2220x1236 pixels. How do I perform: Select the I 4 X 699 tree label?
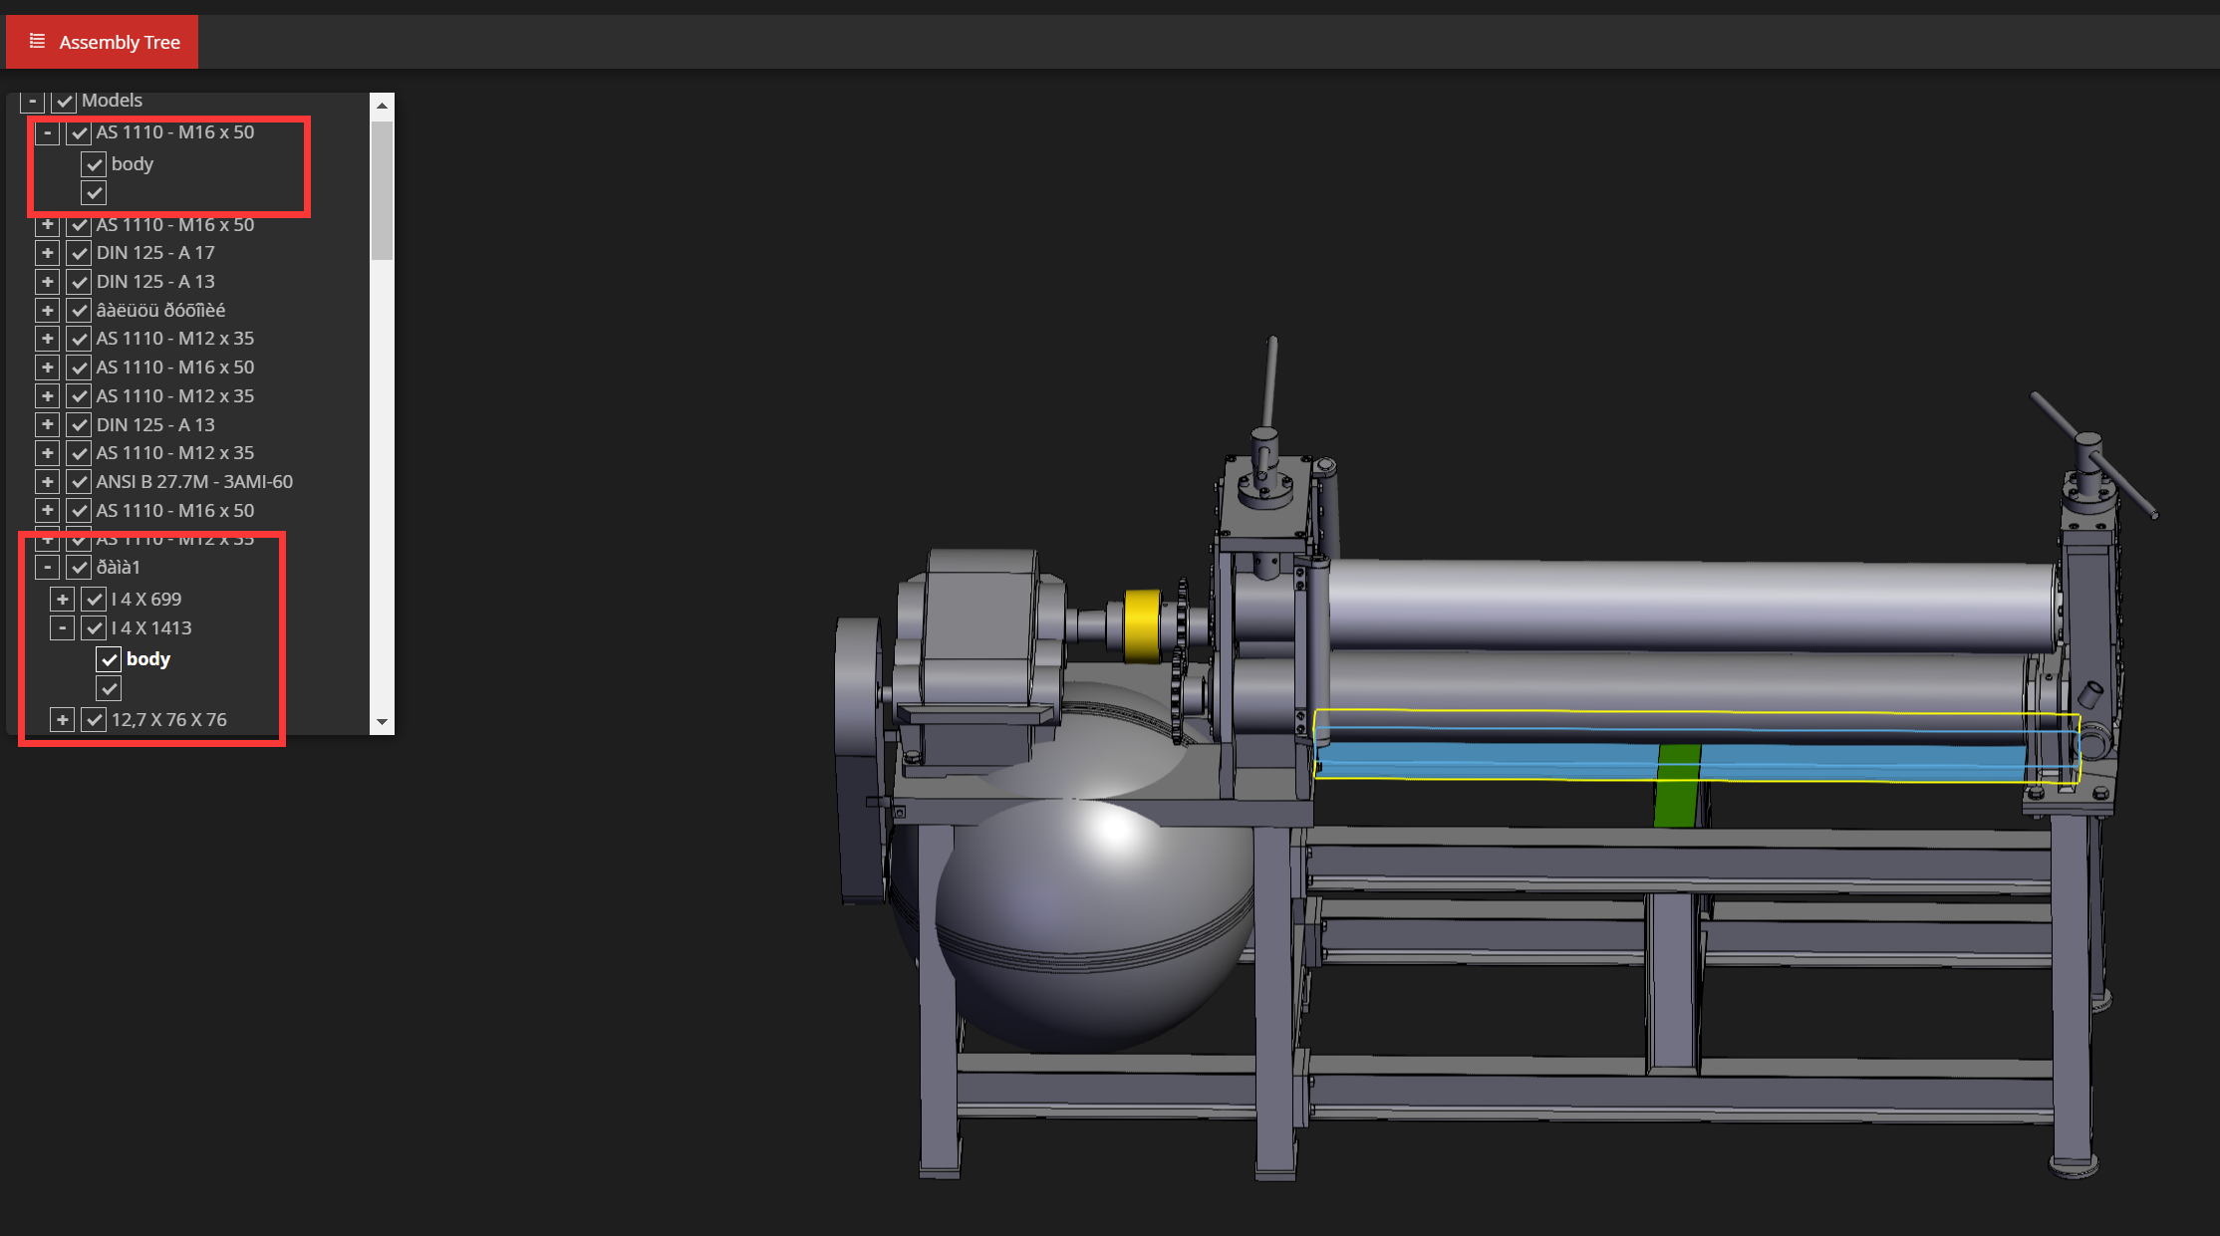click(x=145, y=599)
